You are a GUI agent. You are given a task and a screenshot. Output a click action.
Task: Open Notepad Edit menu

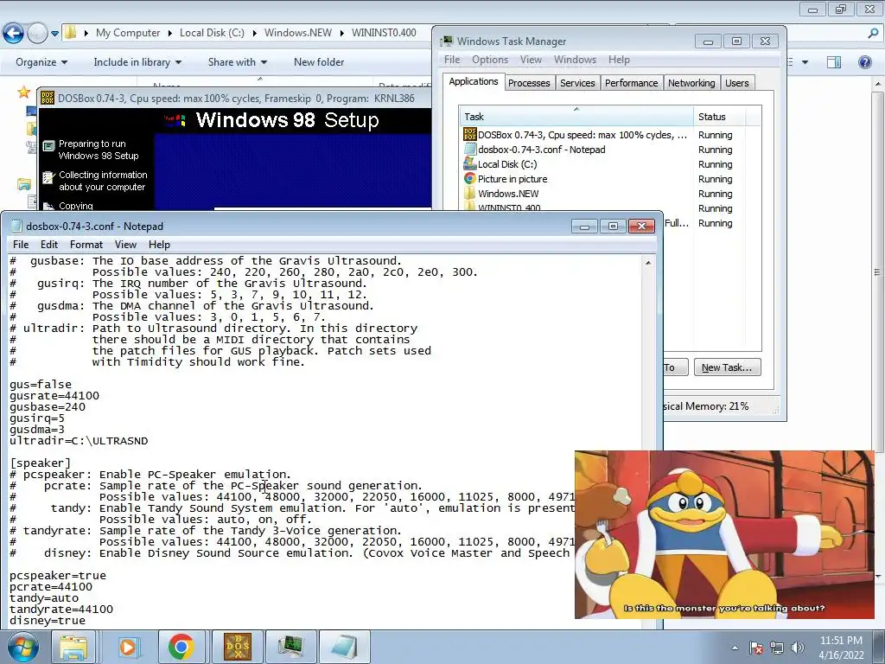coord(49,245)
